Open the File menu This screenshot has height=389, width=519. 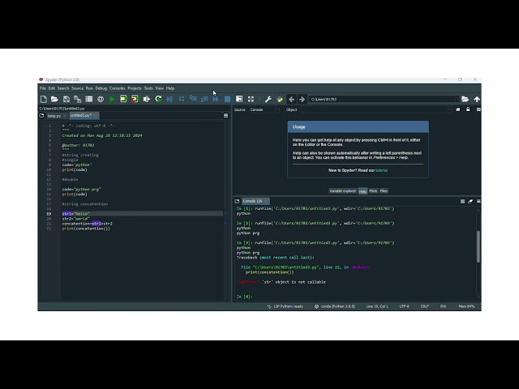click(x=43, y=88)
